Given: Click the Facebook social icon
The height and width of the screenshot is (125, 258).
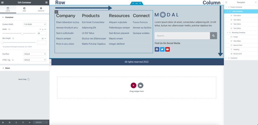Looking at the screenshot, I should click(157, 49).
